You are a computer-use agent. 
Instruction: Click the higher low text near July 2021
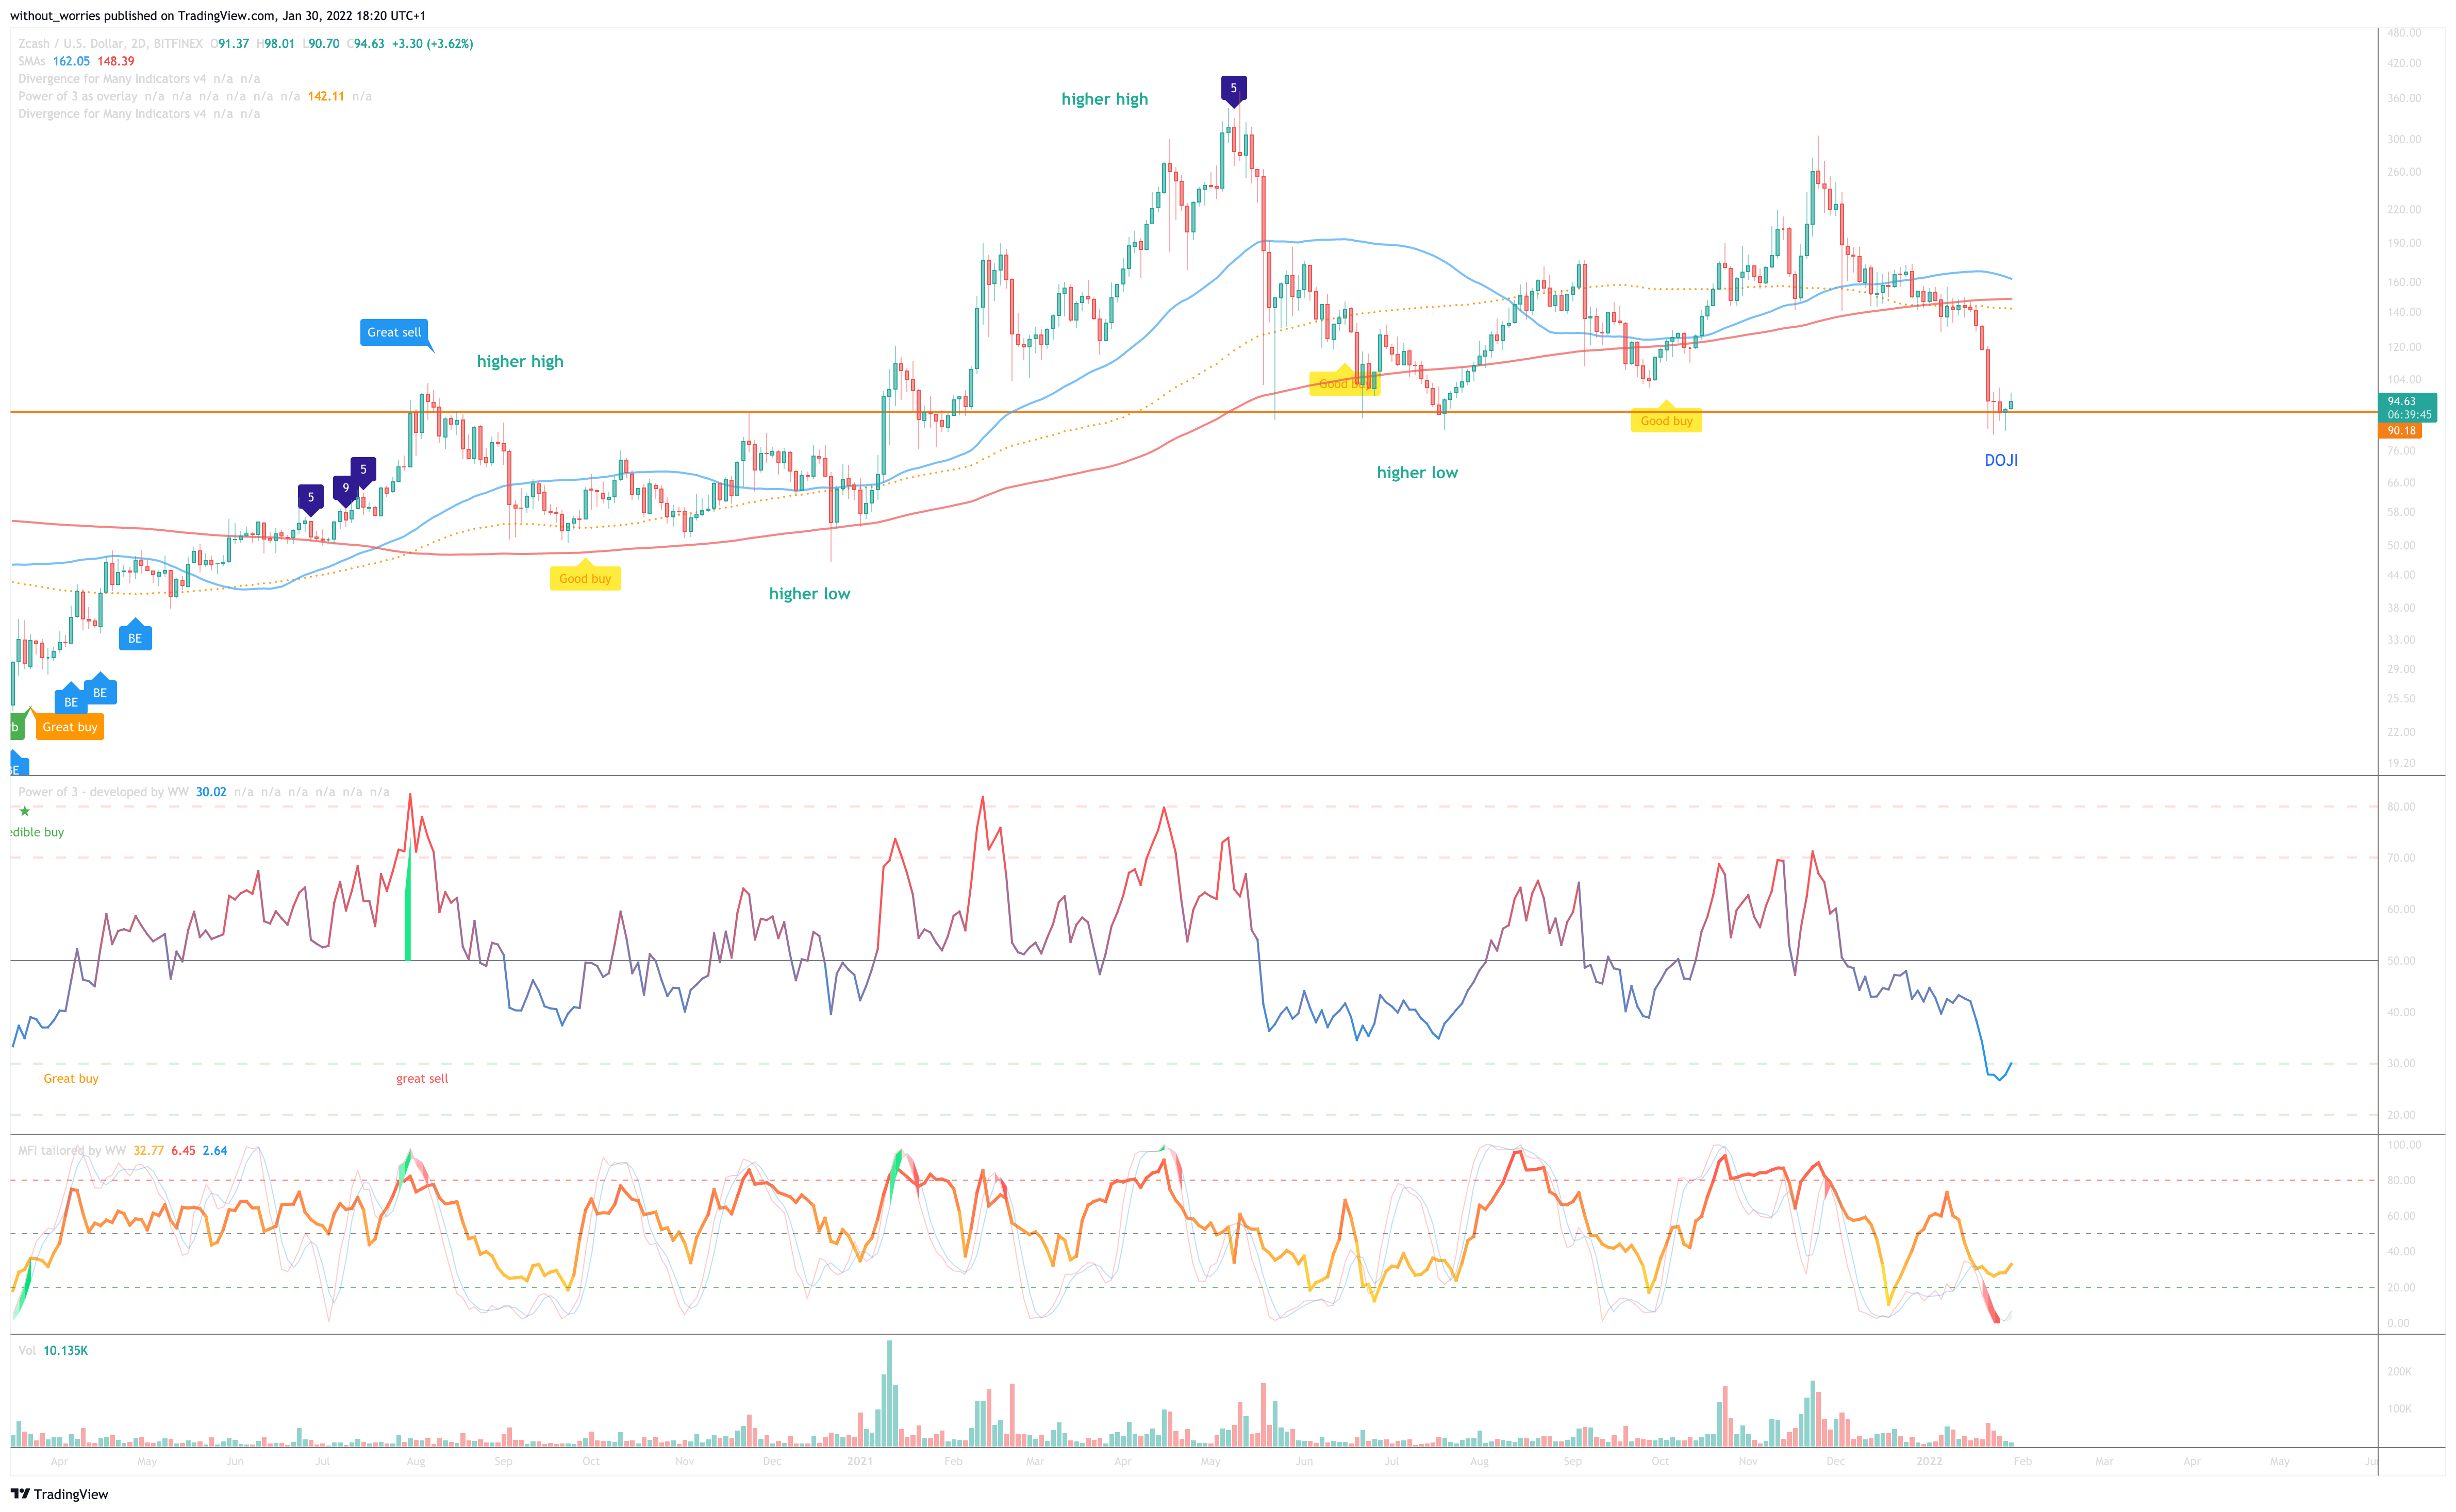1418,473
